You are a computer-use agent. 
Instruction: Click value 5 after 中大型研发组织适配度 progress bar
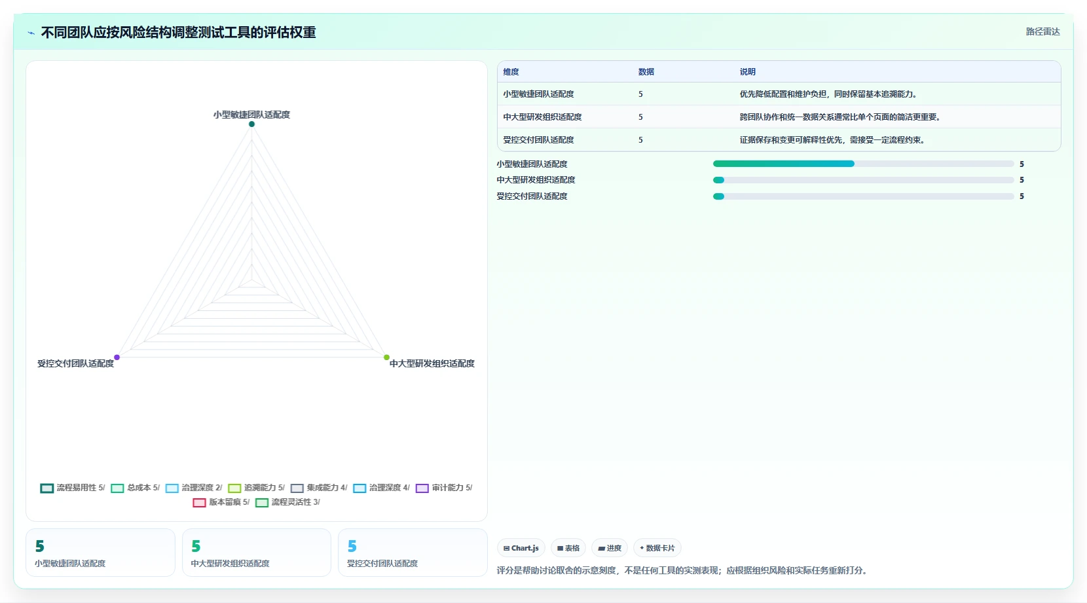tap(1022, 180)
